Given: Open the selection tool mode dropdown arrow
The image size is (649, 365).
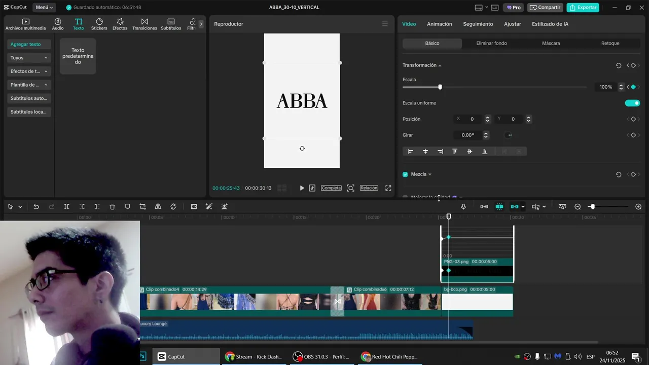Looking at the screenshot, I should coord(20,207).
